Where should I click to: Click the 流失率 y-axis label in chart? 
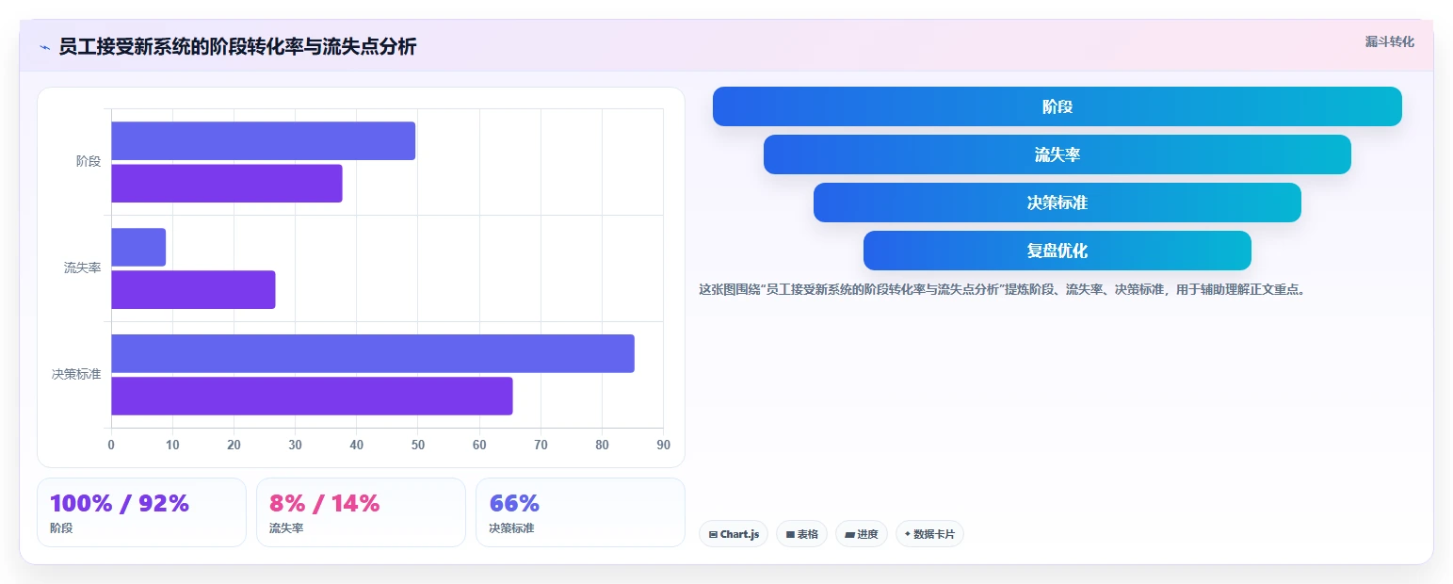click(x=82, y=268)
